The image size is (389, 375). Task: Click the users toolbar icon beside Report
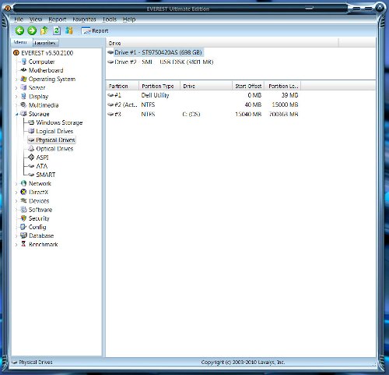click(x=68, y=30)
